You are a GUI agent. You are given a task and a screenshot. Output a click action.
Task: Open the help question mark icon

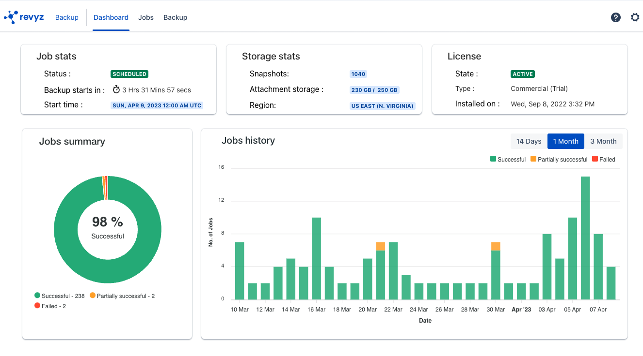tap(616, 17)
